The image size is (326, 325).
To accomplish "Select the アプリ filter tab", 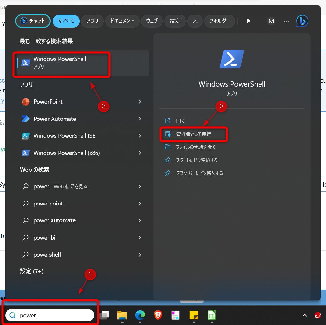I will pyautogui.click(x=92, y=21).
